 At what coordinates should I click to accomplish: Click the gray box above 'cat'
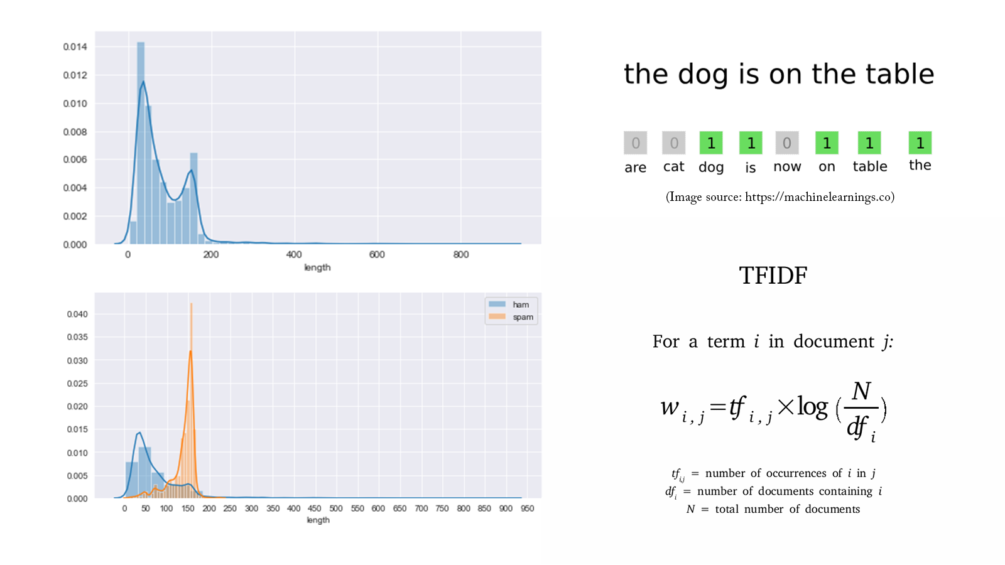point(674,143)
